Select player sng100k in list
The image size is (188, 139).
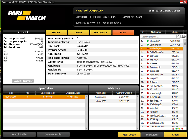[162, 60]
